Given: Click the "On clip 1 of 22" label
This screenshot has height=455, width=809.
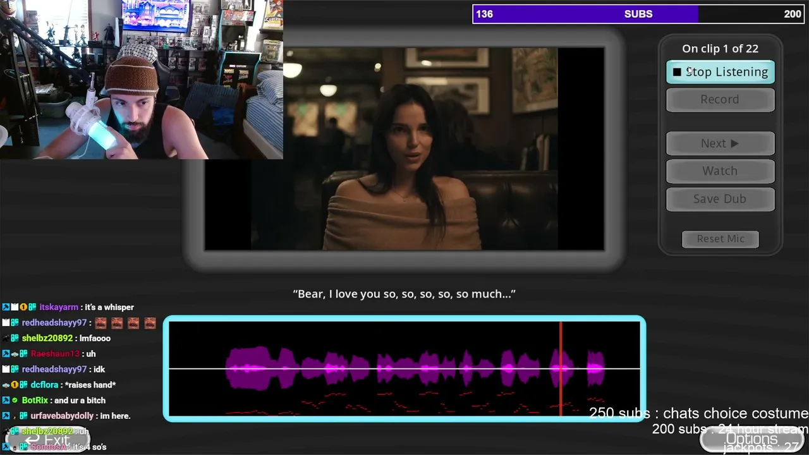Looking at the screenshot, I should [x=720, y=49].
